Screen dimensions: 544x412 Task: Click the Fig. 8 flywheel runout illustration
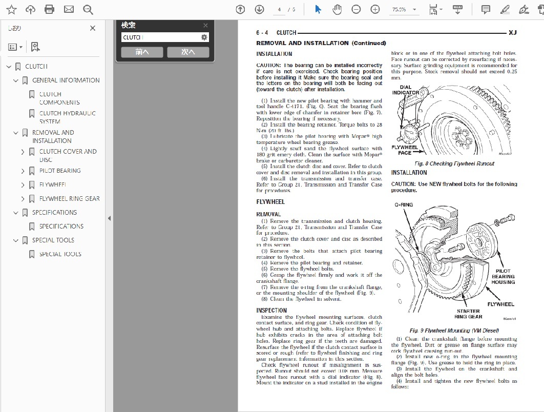(452, 120)
